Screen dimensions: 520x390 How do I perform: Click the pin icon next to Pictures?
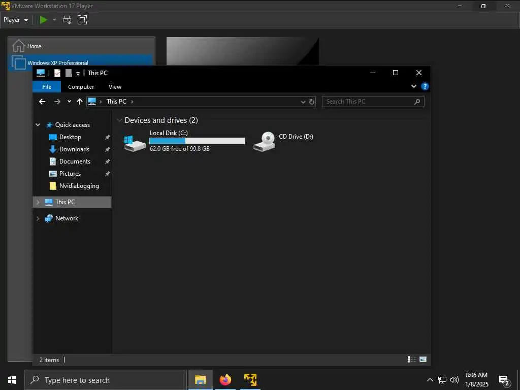point(107,174)
